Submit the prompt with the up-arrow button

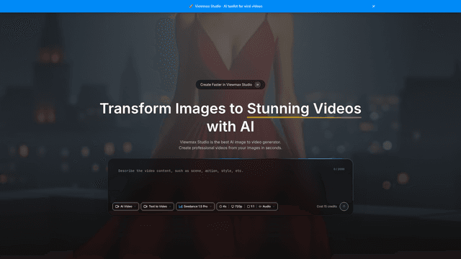[x=344, y=206]
